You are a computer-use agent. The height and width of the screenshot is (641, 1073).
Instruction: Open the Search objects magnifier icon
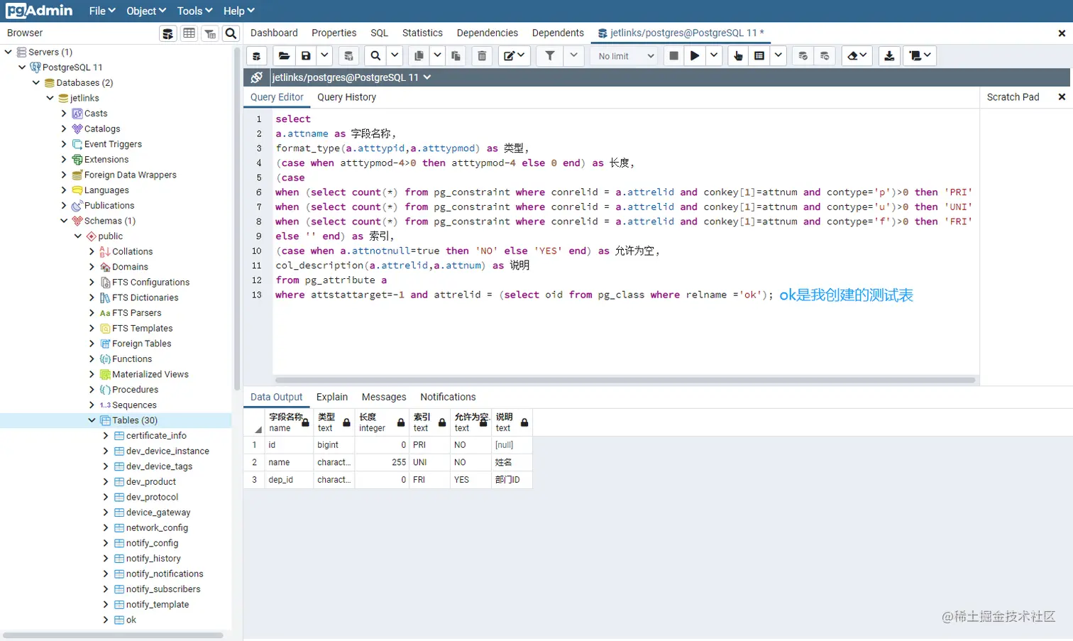tap(230, 33)
